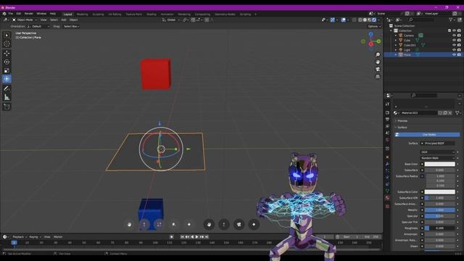
Task: Open the viewport Options dropdown
Action: (x=374, y=26)
